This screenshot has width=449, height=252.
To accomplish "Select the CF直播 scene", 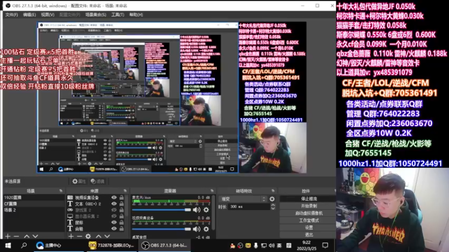I will pos(34,204).
